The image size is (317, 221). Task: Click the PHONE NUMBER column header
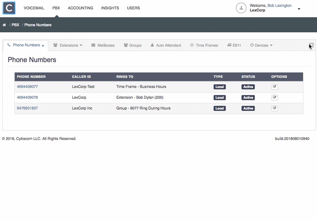pyautogui.click(x=31, y=77)
